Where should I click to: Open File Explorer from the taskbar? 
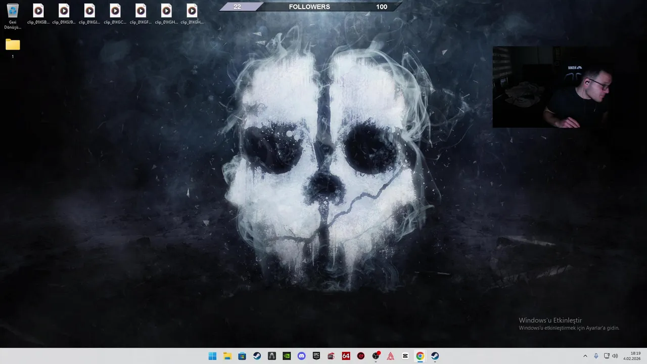(227, 356)
